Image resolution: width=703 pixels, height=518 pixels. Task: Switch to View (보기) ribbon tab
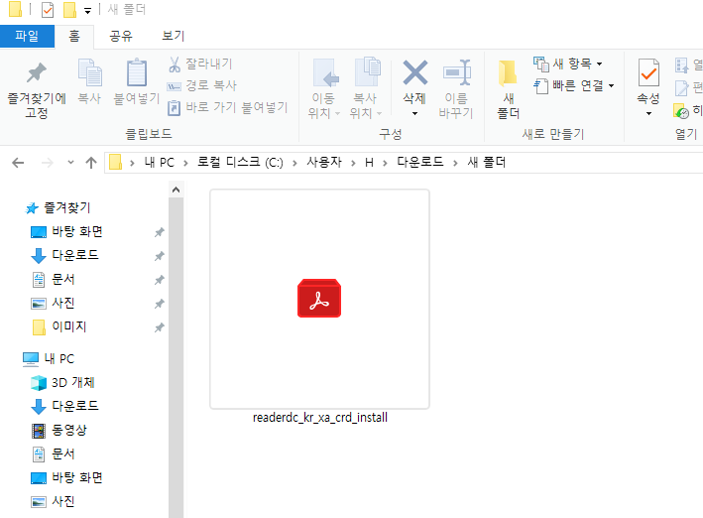[x=174, y=36]
